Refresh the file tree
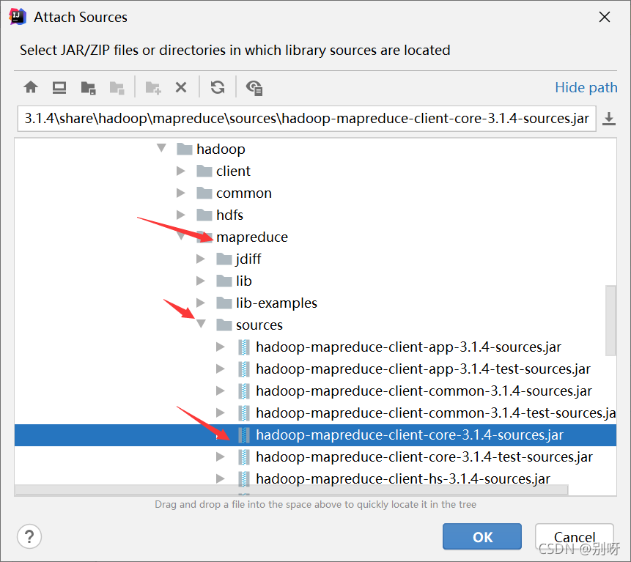 point(218,87)
